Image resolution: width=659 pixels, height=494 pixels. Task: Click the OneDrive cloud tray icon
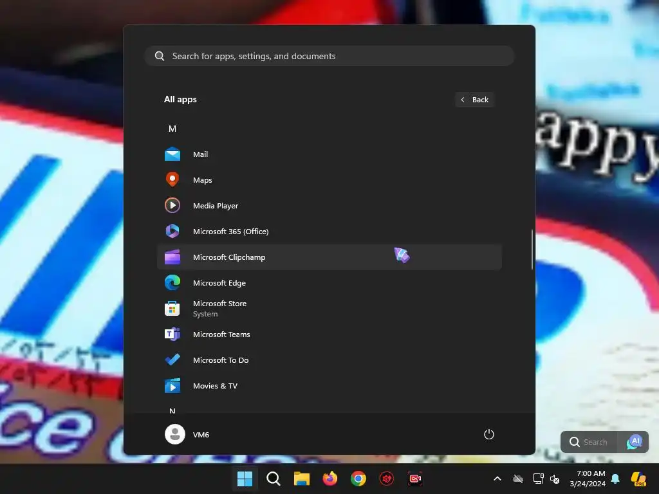pyautogui.click(x=518, y=479)
